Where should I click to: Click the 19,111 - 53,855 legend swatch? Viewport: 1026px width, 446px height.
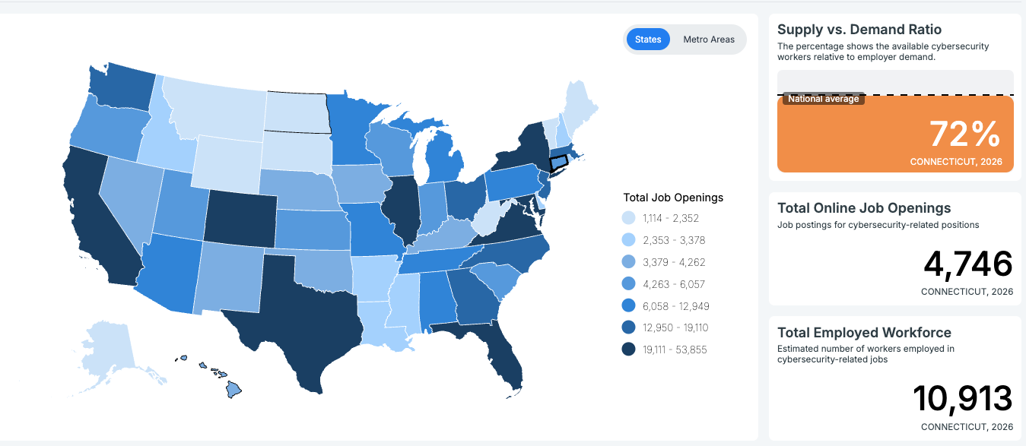pyautogui.click(x=629, y=350)
